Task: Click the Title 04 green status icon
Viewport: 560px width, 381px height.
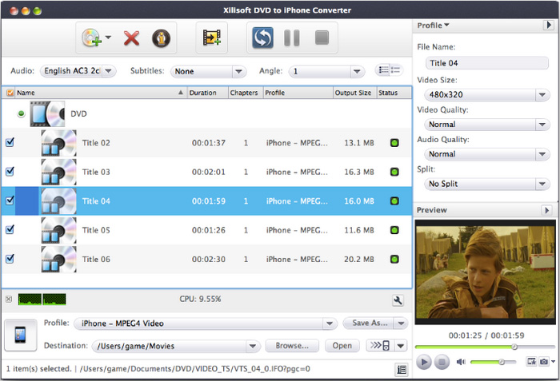Action: click(x=394, y=200)
